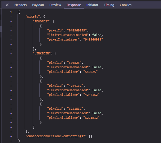Switch to the Timing tab
Viewport: 161px width, 143px height.
(x=109, y=5)
